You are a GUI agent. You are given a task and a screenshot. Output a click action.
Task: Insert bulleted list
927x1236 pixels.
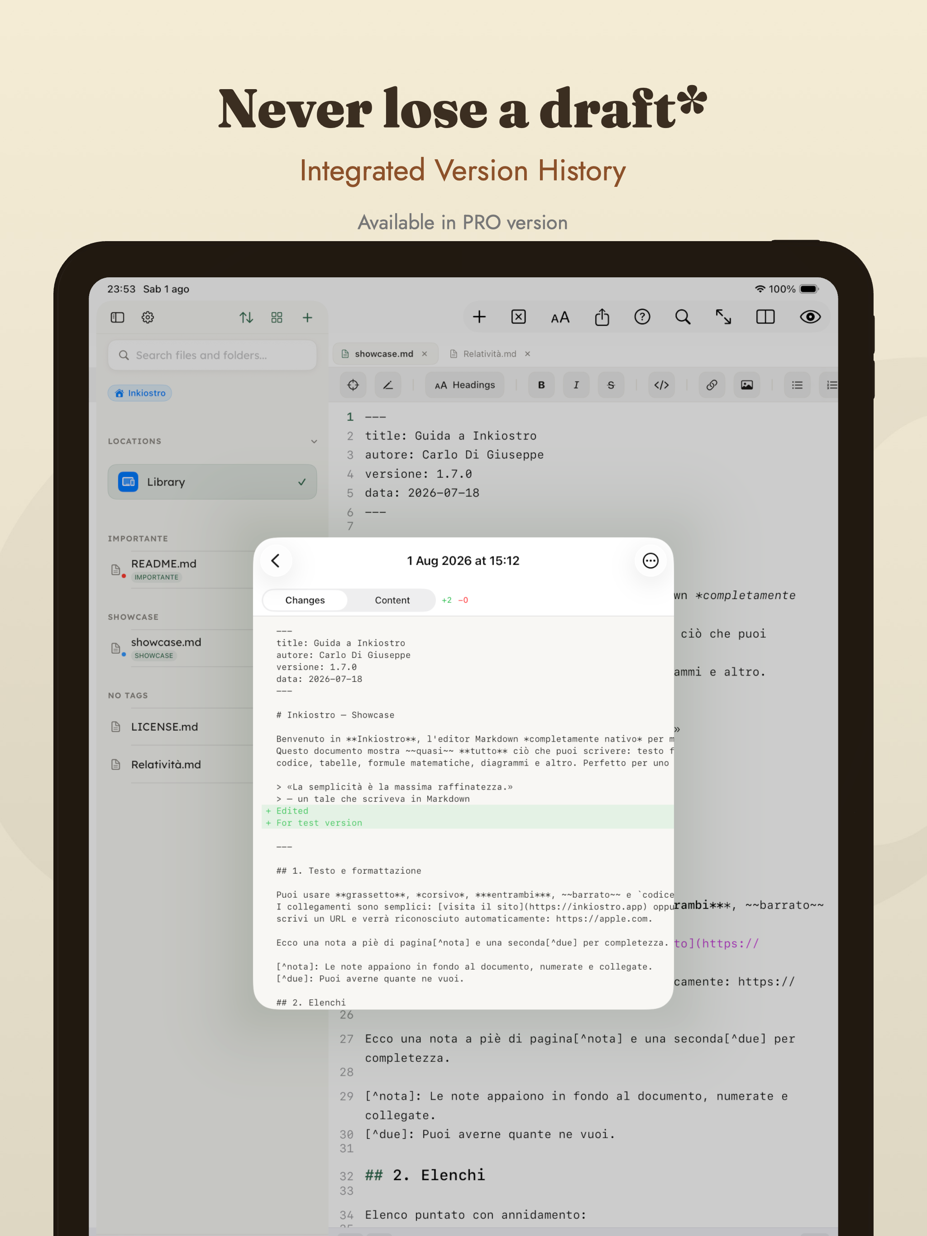(x=797, y=385)
